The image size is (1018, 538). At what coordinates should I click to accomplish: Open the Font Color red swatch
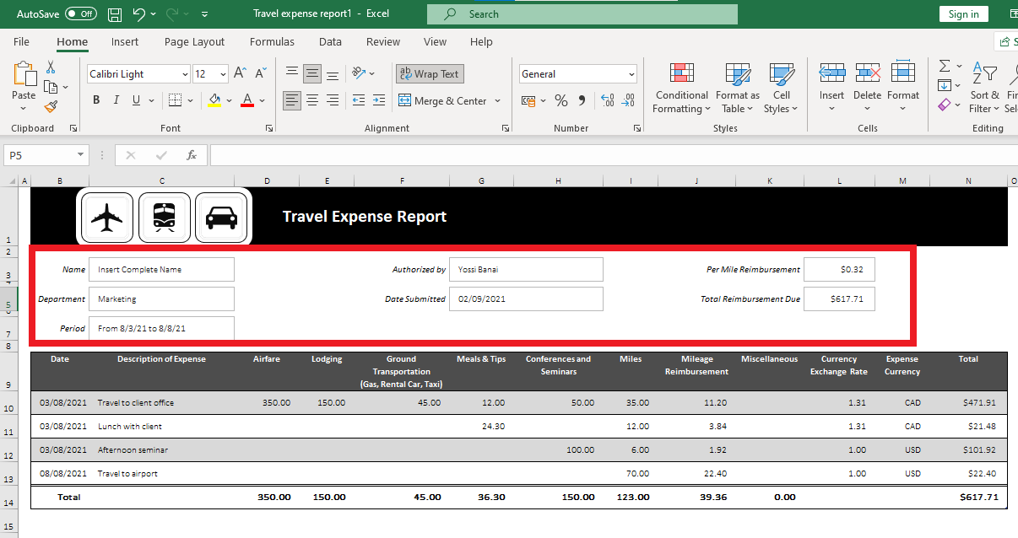246,100
